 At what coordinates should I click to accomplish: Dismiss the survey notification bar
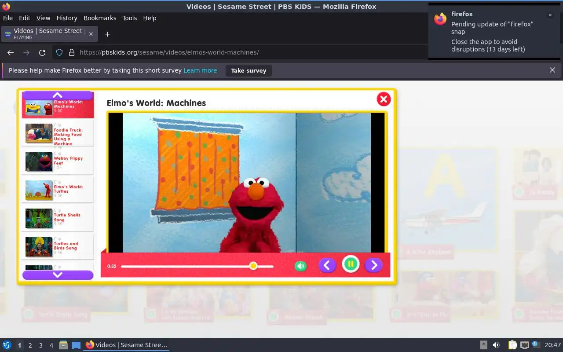[x=552, y=70]
